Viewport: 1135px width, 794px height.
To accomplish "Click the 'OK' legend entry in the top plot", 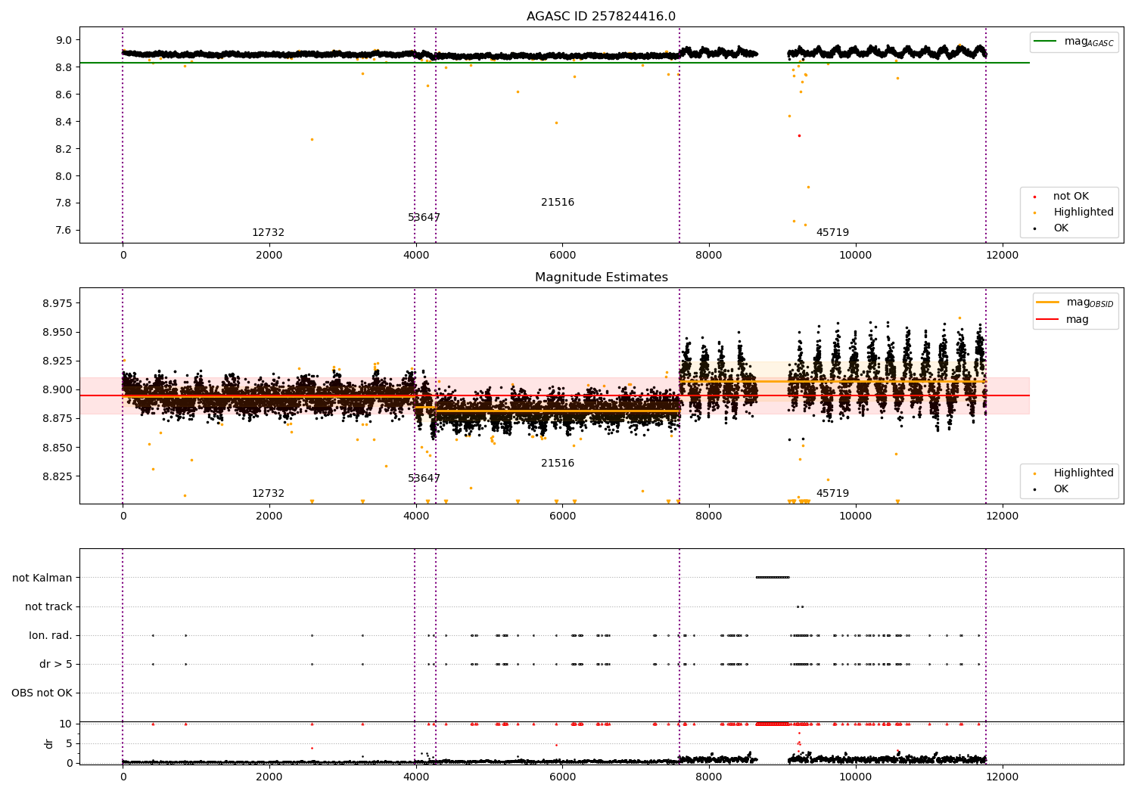I will point(1061,228).
